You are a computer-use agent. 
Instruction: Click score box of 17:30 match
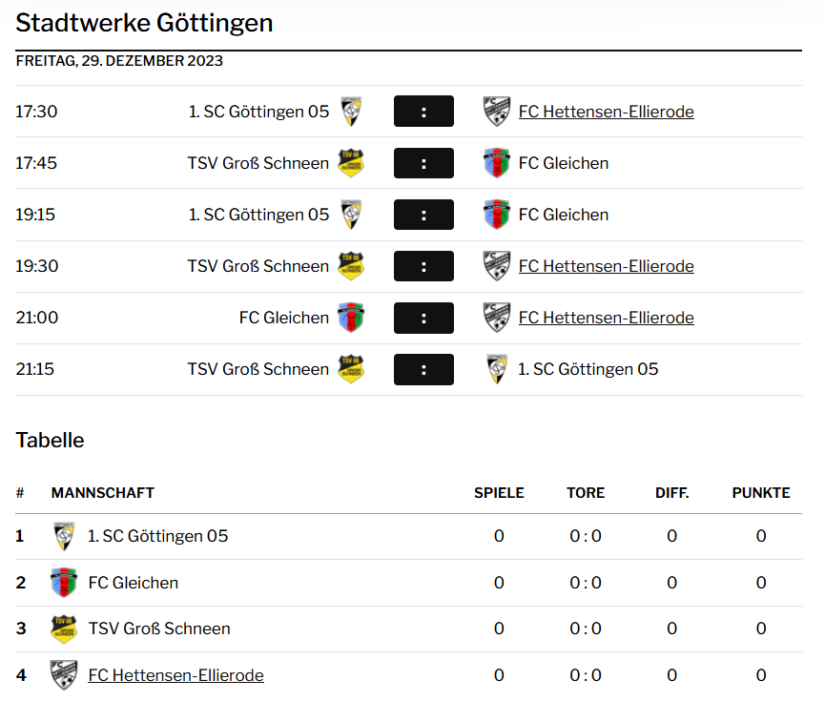[x=423, y=112]
